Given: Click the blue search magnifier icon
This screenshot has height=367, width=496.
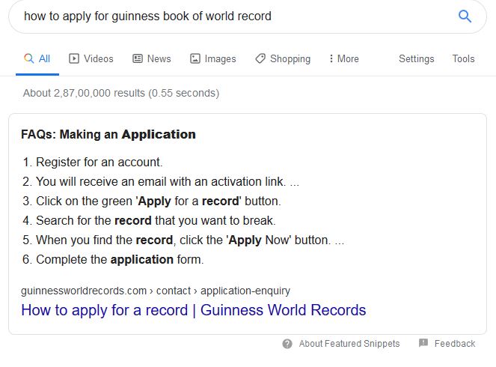Looking at the screenshot, I should 465,16.
